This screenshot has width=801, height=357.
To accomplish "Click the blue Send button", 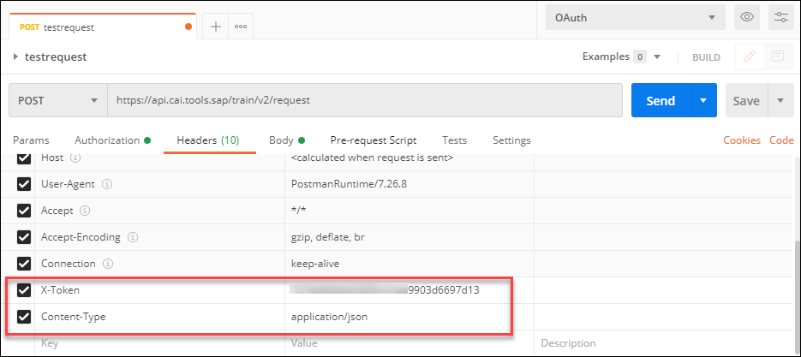I will (x=660, y=100).
